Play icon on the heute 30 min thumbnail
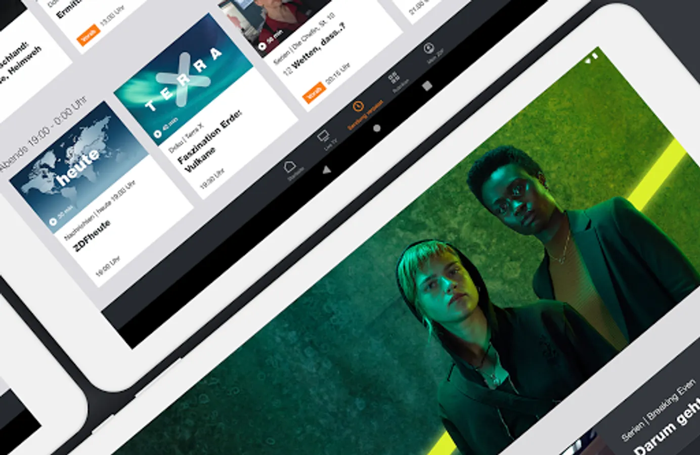 point(53,222)
